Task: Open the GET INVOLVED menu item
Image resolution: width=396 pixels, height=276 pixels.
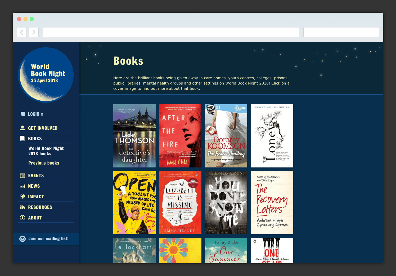Action: (43, 128)
